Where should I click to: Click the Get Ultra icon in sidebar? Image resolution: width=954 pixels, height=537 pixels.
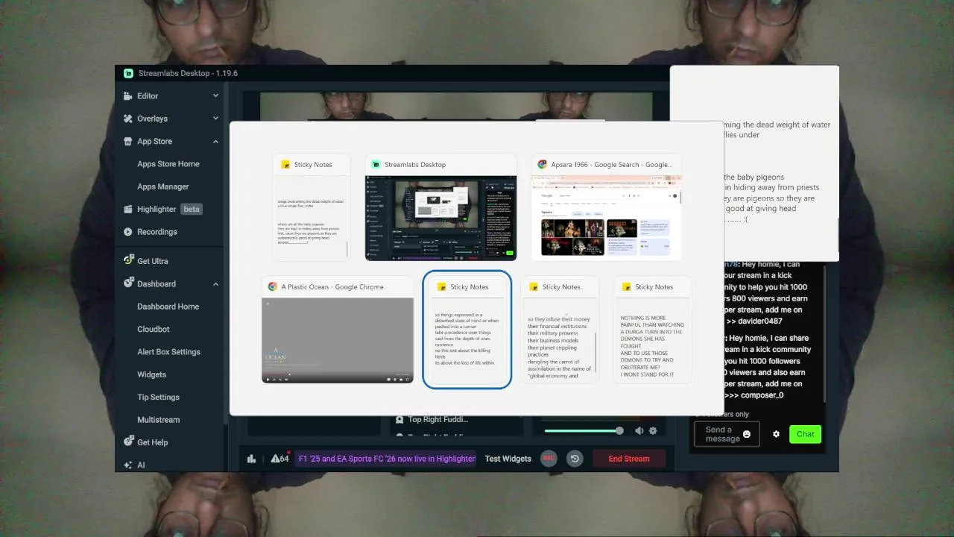pos(128,261)
